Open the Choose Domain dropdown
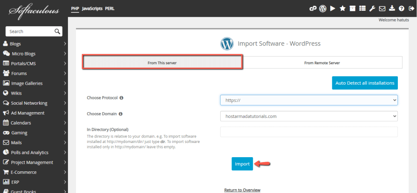The width and height of the screenshot is (417, 193). (x=309, y=116)
